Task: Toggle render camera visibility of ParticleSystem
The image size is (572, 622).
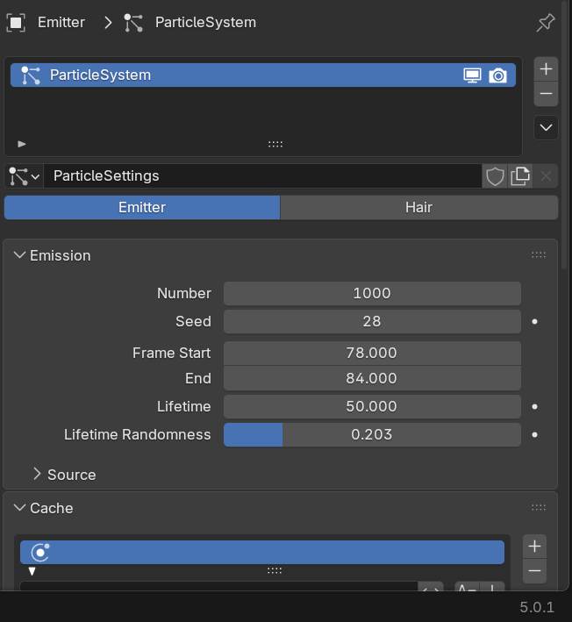Action: click(x=497, y=75)
